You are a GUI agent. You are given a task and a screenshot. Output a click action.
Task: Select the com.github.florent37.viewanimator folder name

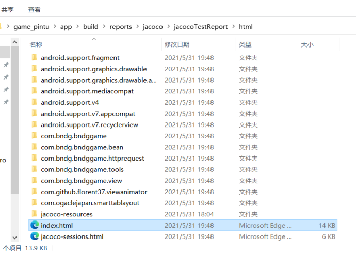[94, 192]
